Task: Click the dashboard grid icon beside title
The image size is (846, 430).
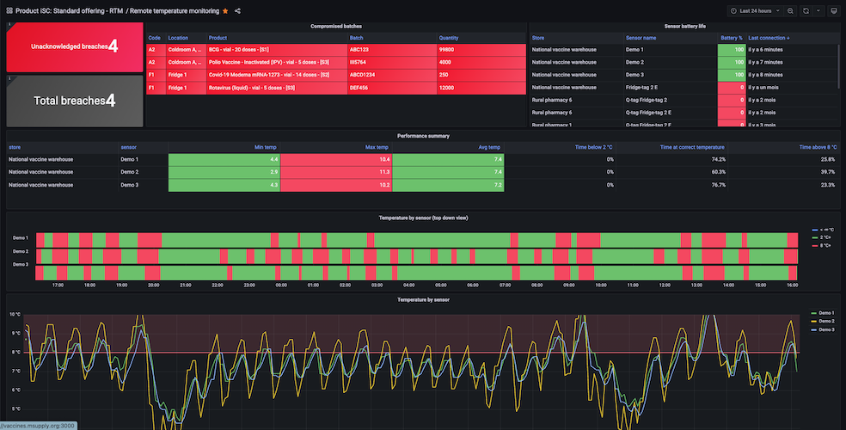Action: point(8,10)
